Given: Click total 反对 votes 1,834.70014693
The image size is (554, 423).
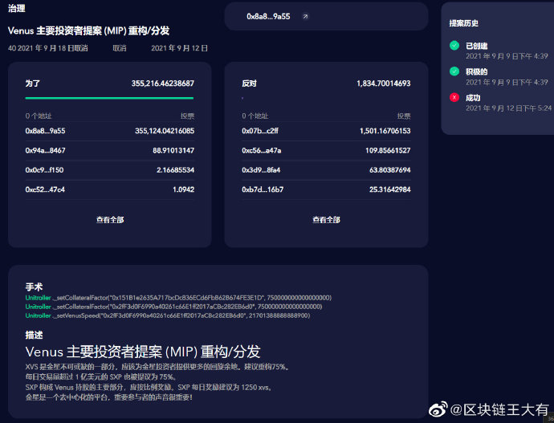Looking at the screenshot, I should coord(383,83).
